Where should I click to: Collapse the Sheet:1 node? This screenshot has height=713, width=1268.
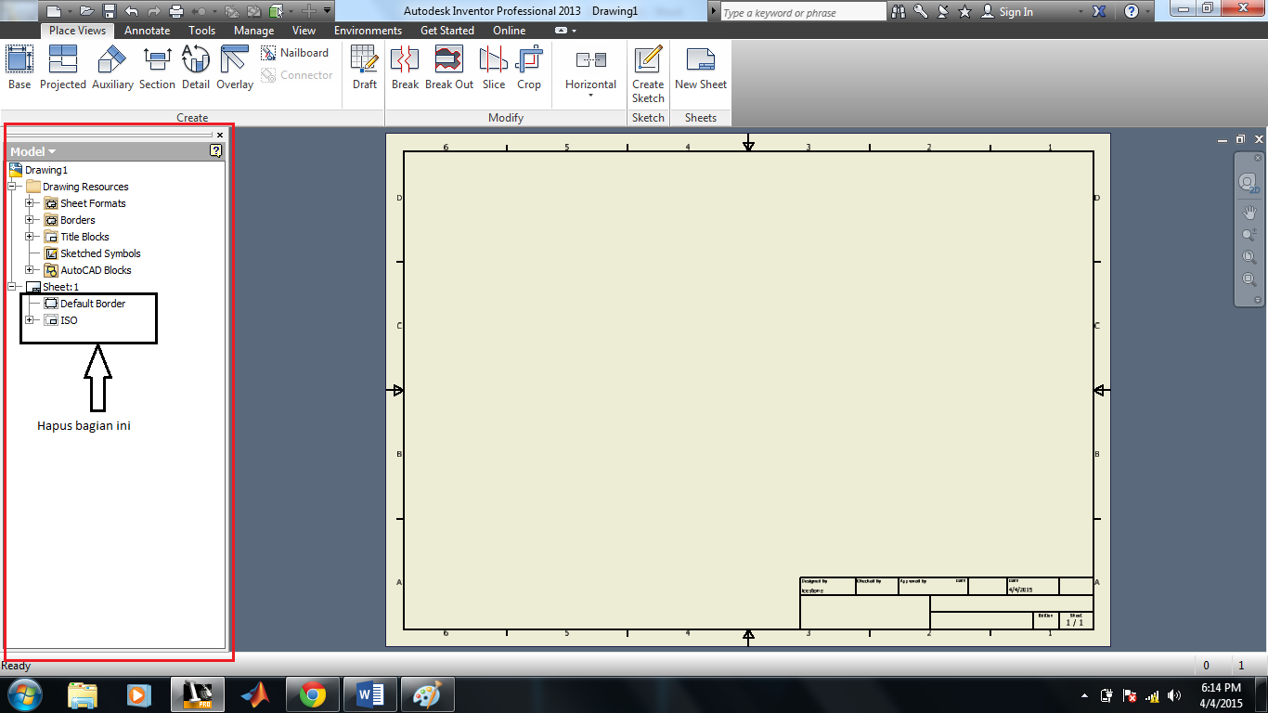coord(12,287)
